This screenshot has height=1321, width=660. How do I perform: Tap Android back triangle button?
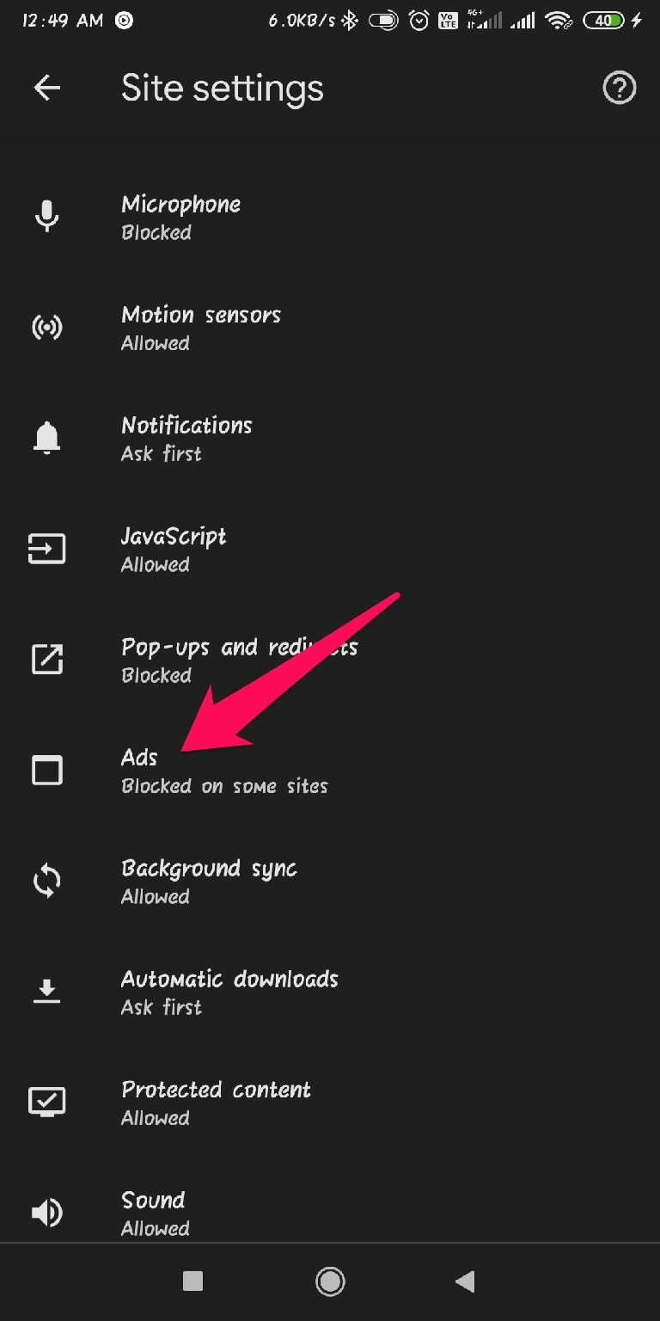click(x=465, y=1281)
